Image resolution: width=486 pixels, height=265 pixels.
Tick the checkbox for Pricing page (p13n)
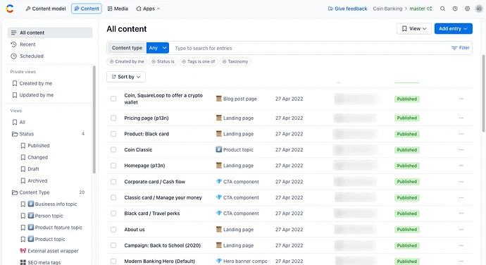[113, 118]
